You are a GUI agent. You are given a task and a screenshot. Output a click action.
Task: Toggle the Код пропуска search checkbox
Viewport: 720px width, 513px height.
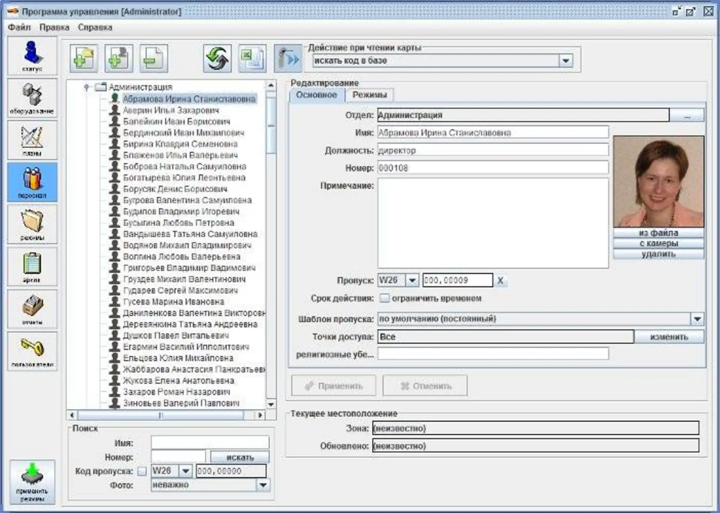(x=142, y=471)
